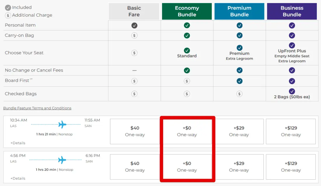Screen dimensions: 321x186
Task: Click the dollar icon for Basic Fare Choose Your Seat
Action: tap(134, 53)
